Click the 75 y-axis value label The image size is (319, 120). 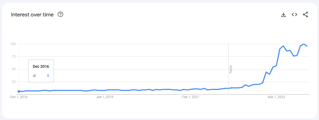click(x=14, y=56)
